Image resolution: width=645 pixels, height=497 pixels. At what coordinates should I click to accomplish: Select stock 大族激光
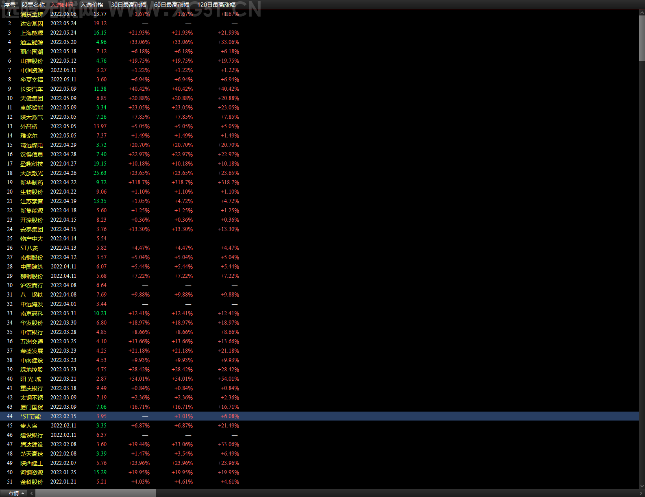(x=32, y=173)
